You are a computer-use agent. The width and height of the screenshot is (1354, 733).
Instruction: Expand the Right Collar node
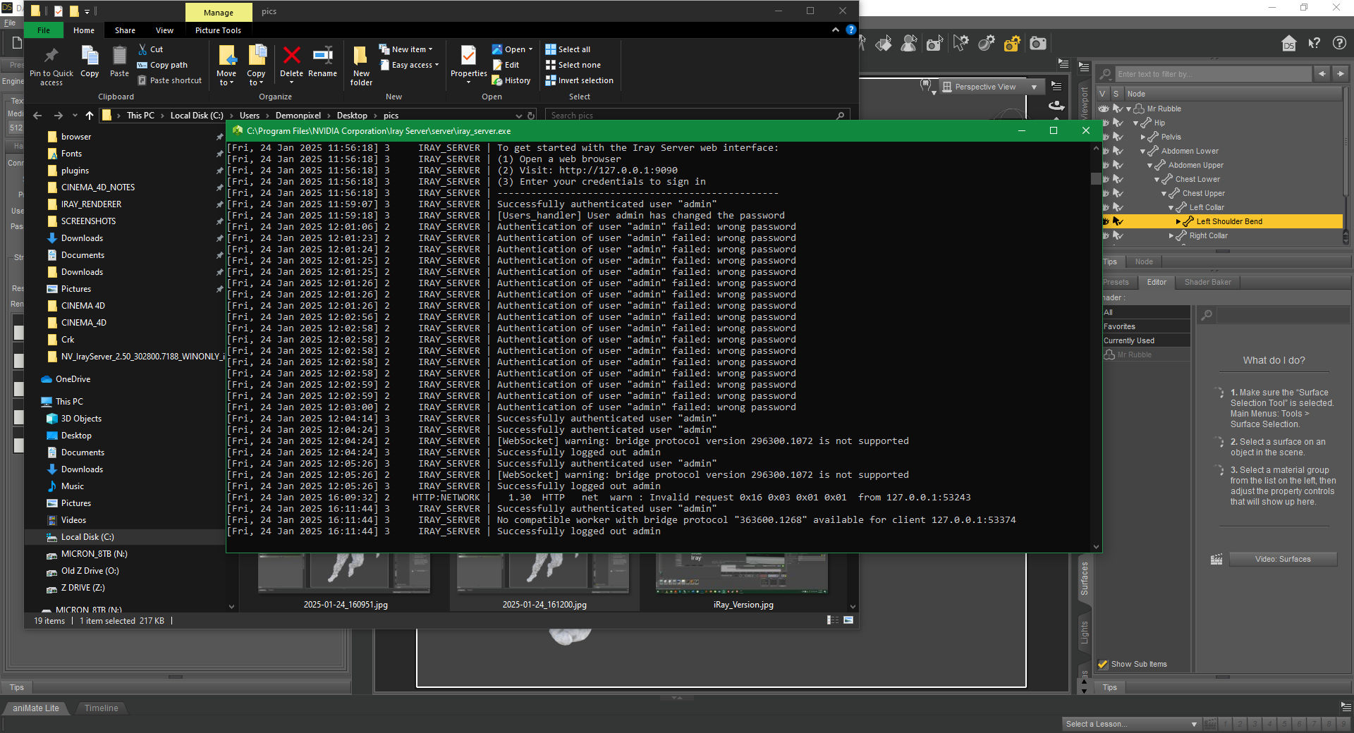[x=1171, y=236]
